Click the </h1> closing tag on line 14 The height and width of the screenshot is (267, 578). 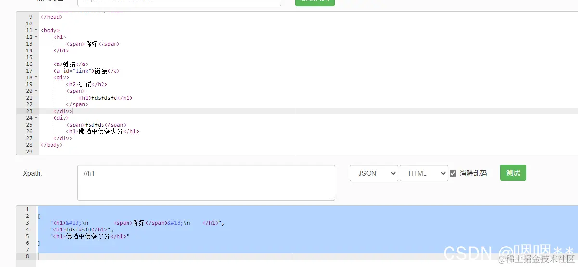point(62,51)
